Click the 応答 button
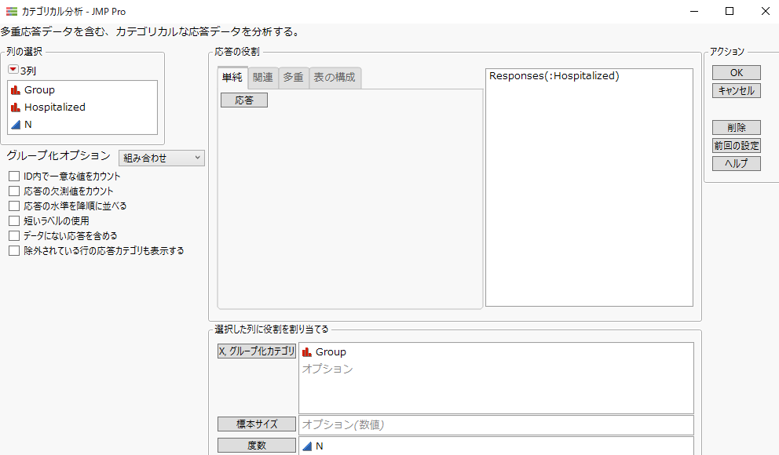The image size is (779, 455). point(243,100)
